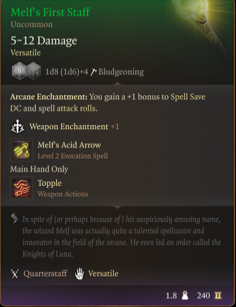Image resolution: width=236 pixels, height=307 pixels.
Task: Click the highlighted attack rolls term
Action: pyautogui.click(x=77, y=108)
